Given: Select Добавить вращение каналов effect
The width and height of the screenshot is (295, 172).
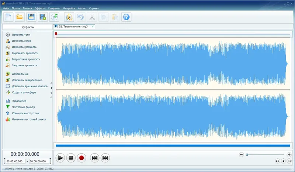Looking at the screenshot, I should coord(27,86).
